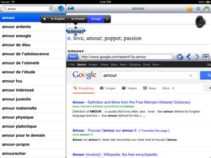Image resolution: width=211 pixels, height=158 pixels.
Task: Reload the page with the Google refresh icon
Action: pos(180,57)
